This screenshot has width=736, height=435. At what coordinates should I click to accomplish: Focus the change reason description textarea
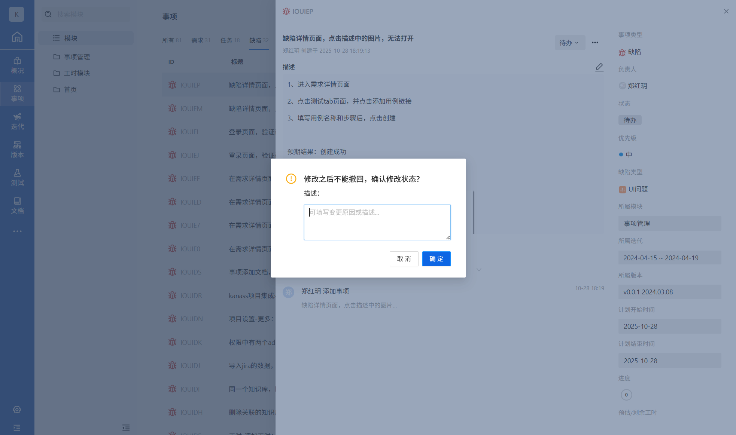377,222
